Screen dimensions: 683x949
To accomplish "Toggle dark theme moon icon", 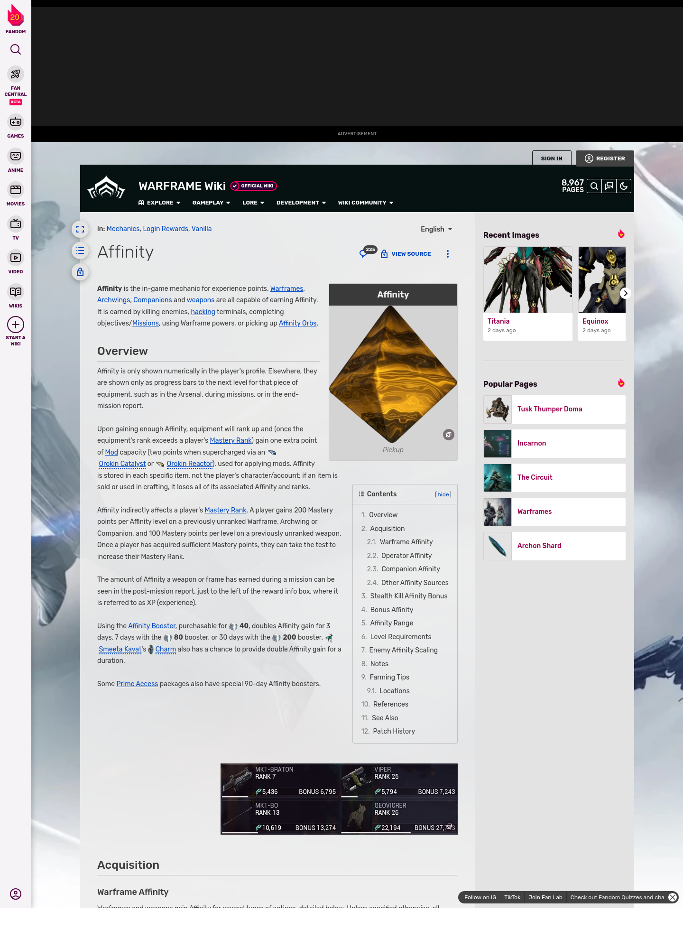I will point(624,186).
